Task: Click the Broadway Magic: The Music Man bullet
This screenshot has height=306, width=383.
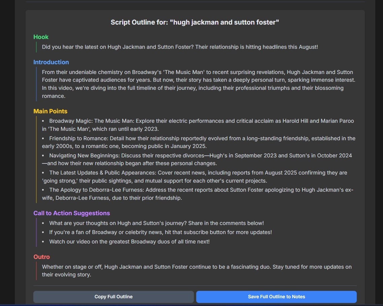Action: 198,125
